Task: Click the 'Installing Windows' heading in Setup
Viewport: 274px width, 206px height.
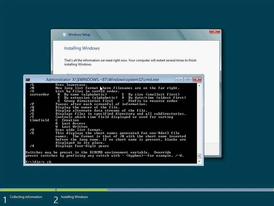Action: [82, 48]
